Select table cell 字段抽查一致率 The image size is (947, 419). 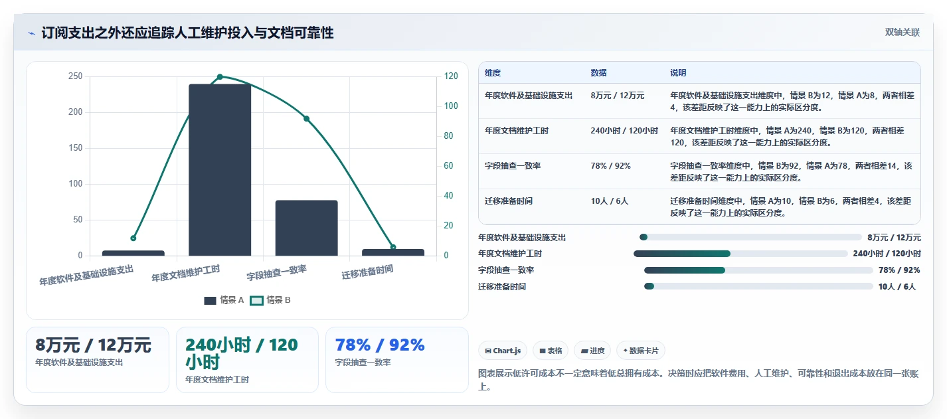[x=513, y=166]
